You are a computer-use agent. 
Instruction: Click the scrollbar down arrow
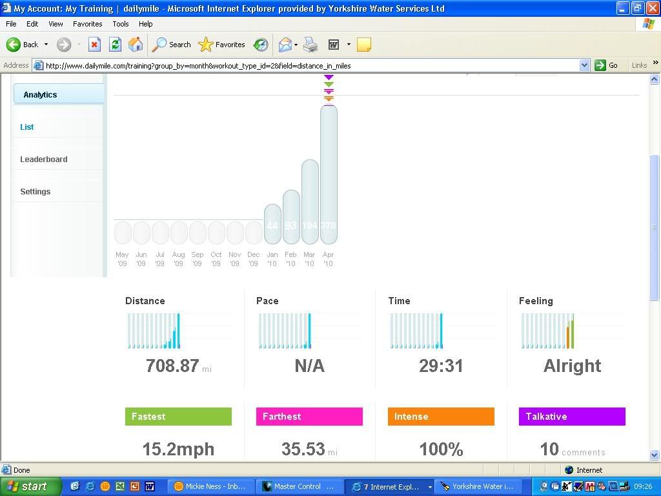click(x=655, y=455)
